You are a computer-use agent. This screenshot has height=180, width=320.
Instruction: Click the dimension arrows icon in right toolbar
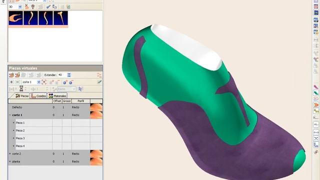[315, 132]
